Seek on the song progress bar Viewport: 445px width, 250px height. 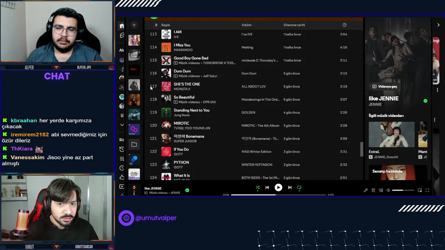coord(278,195)
